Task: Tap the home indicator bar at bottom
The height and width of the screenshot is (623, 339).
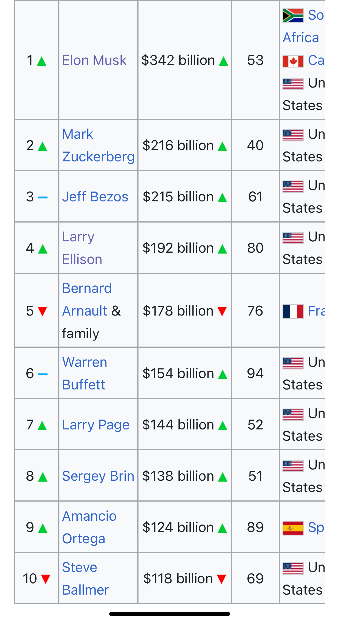Action: [170, 614]
